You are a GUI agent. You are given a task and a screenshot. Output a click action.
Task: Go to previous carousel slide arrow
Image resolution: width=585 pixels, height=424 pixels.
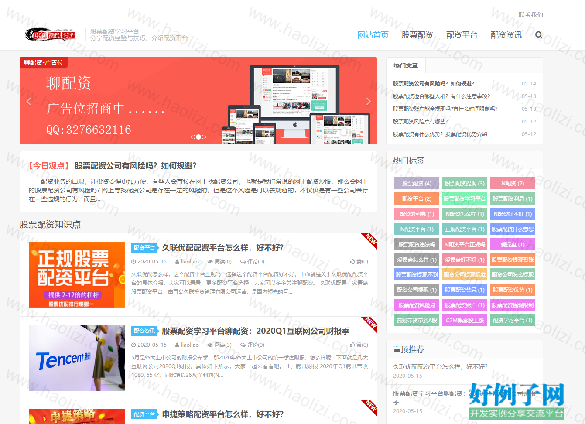click(29, 101)
